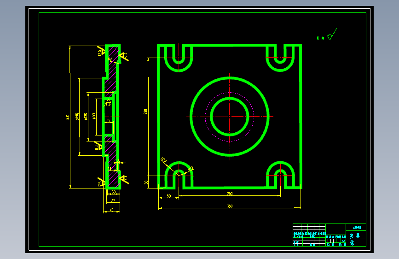This screenshot has height=259, width=399.
Task: Select the 6.3 roughness symbol at bottom right of section
Action: (124, 179)
